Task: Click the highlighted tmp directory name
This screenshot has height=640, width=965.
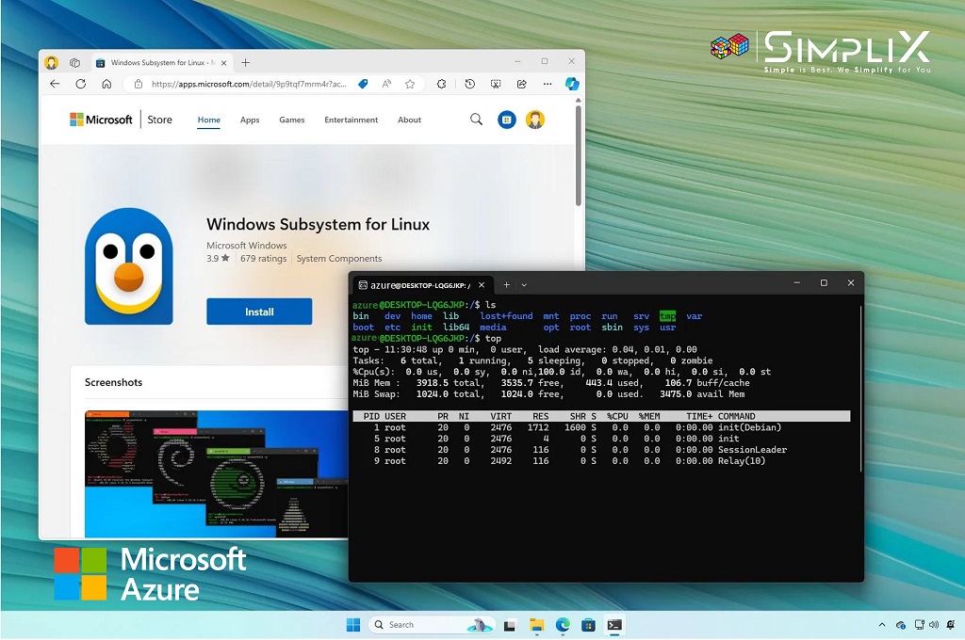Action: click(x=668, y=316)
